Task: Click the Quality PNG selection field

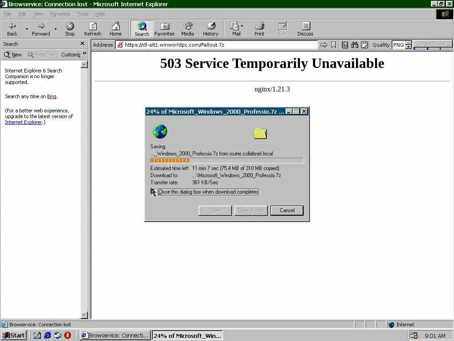Action: point(399,45)
